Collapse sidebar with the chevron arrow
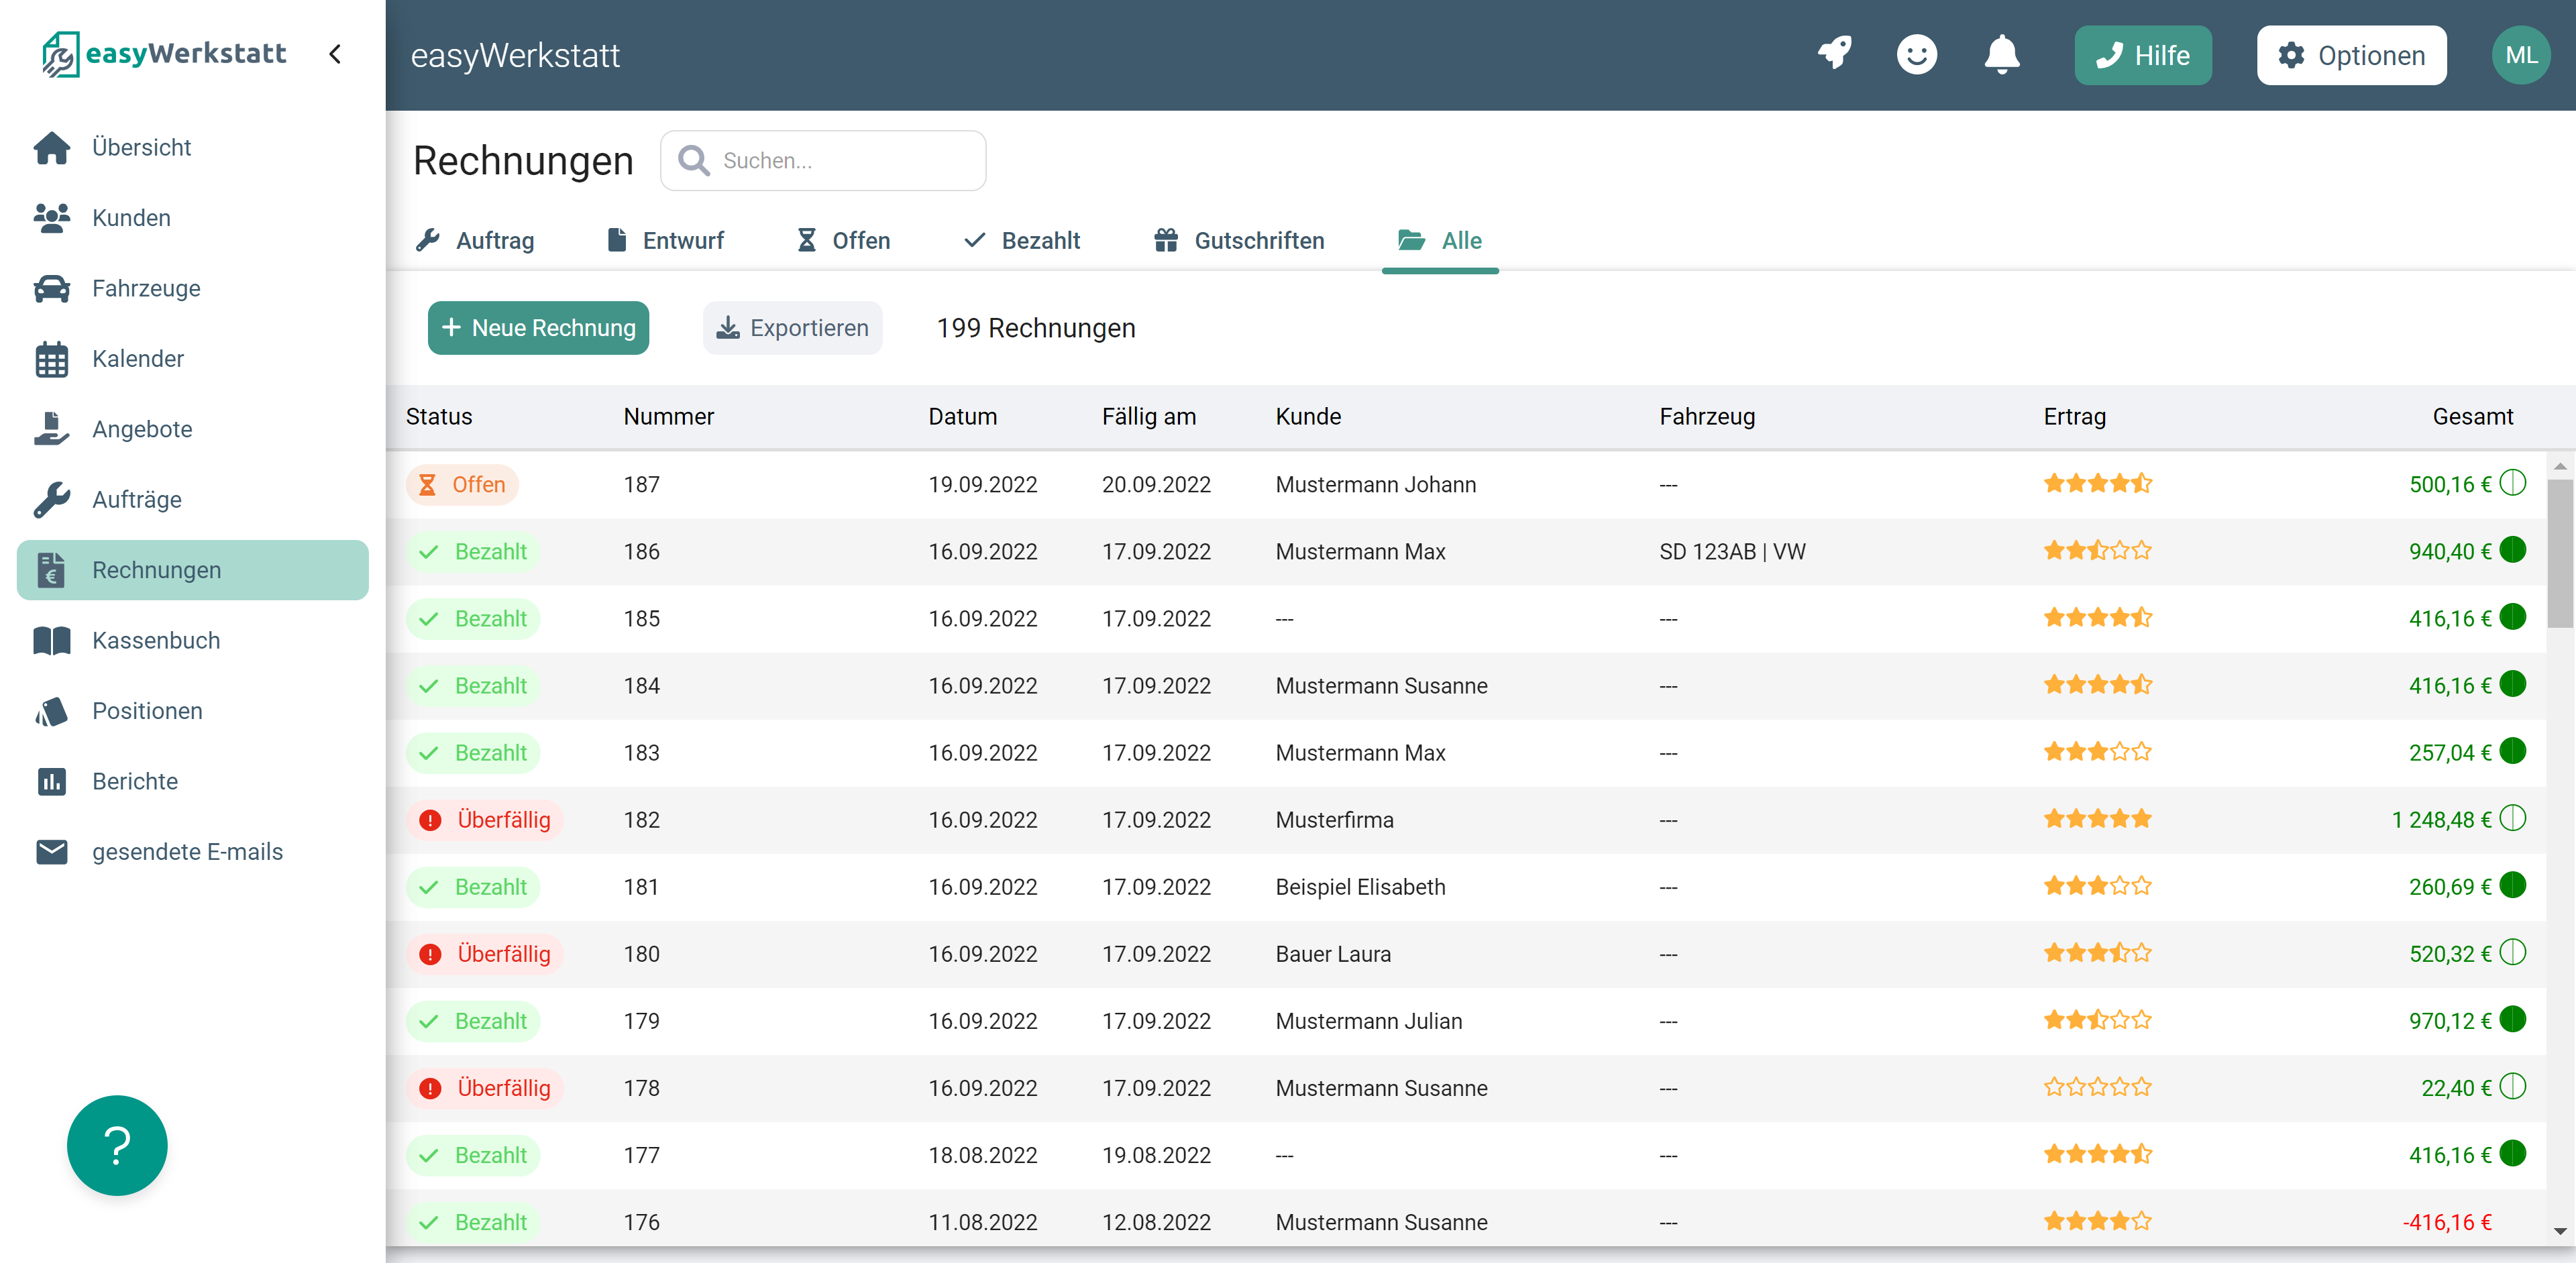This screenshot has width=2576, height=1263. (336, 54)
